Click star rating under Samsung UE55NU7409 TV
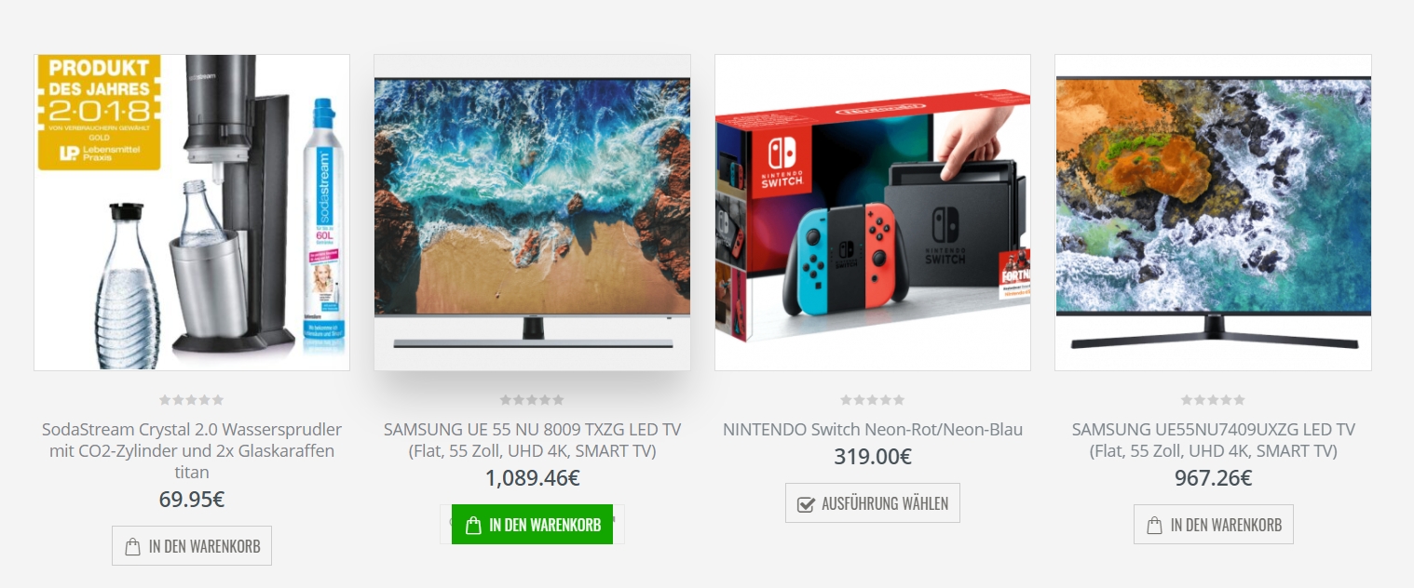Screen dimensions: 1414x588 point(1213,400)
